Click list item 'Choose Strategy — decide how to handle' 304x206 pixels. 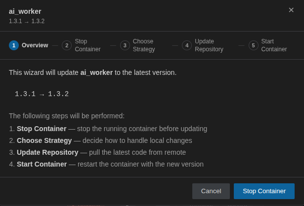click(100, 140)
